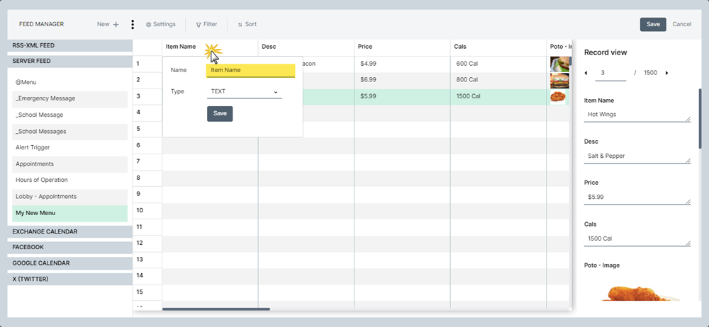The image size is (709, 327).
Task: Click the Price column header
Action: pos(402,47)
